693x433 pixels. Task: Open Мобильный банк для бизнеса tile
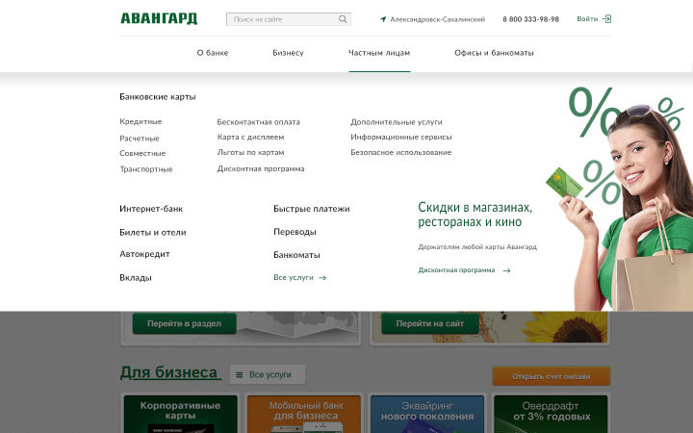pos(304,414)
